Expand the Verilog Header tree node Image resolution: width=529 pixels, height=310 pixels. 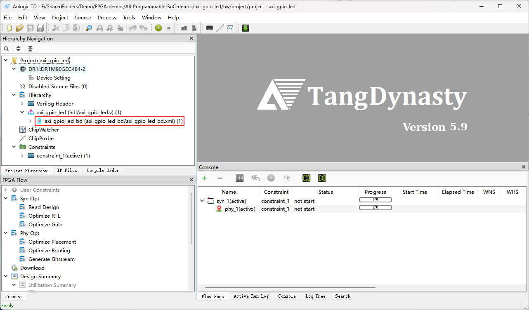click(x=22, y=104)
